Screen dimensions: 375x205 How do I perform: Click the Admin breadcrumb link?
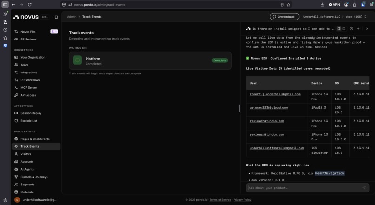point(72,17)
